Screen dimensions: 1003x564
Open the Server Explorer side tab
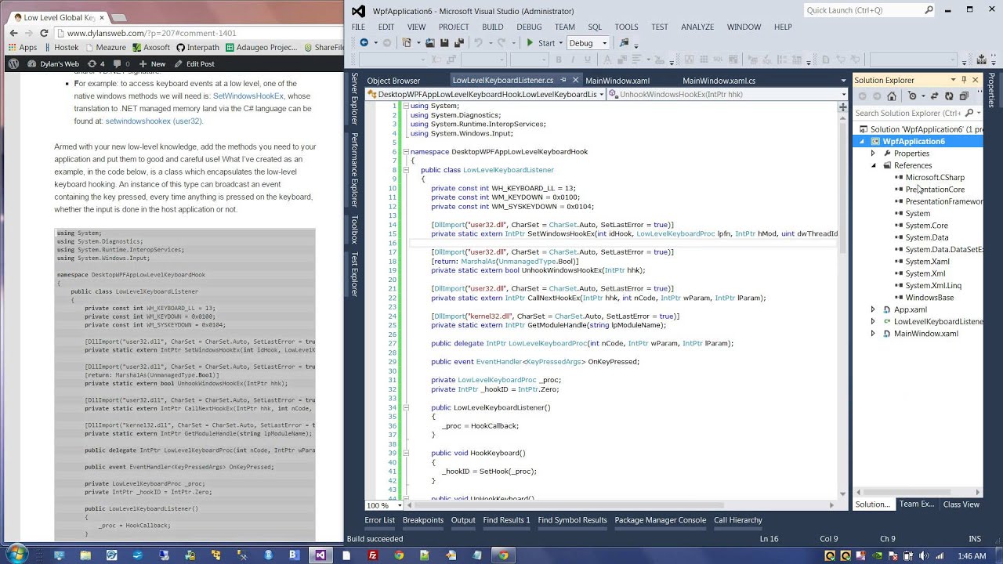tap(354, 99)
